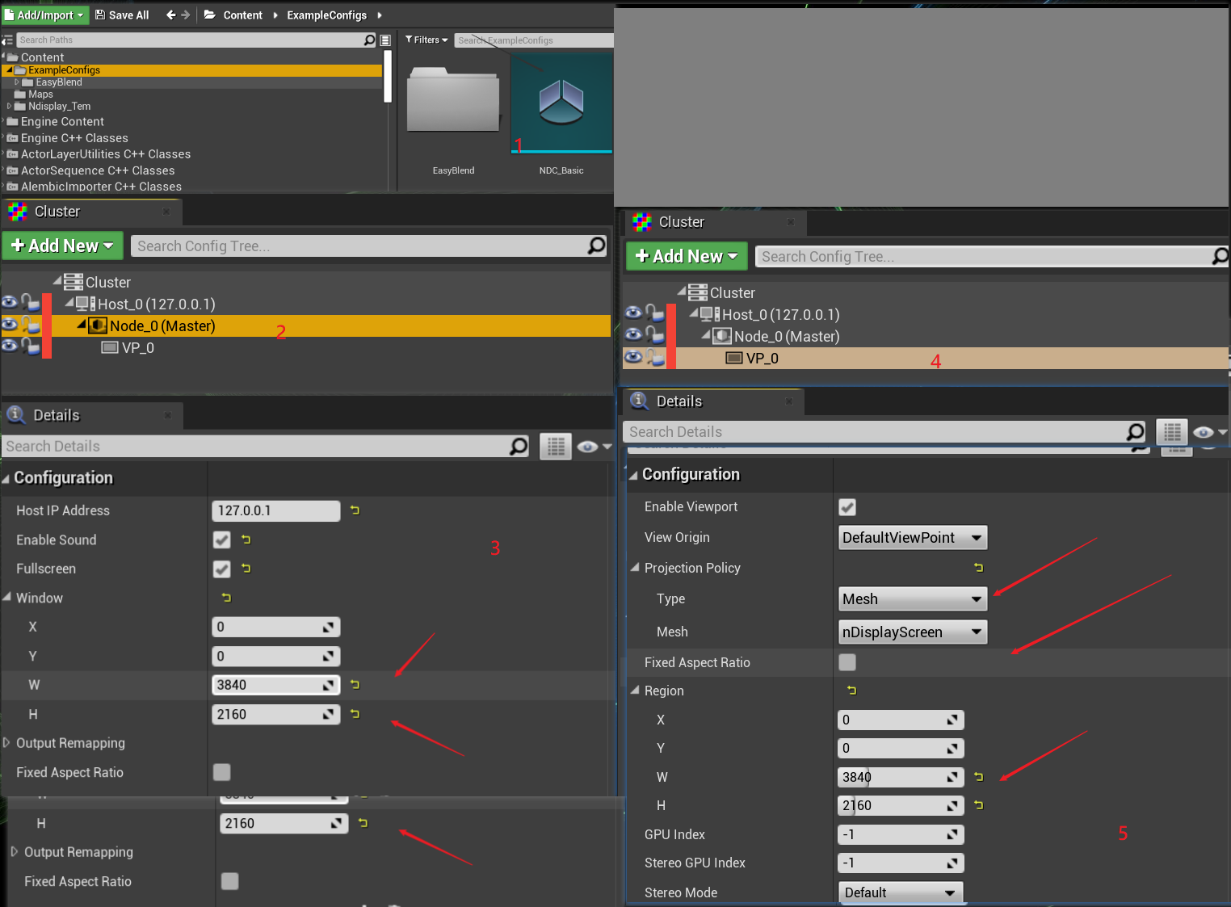The height and width of the screenshot is (907, 1231).
Task: Open Projection Policy Type dropdown
Action: click(x=913, y=599)
